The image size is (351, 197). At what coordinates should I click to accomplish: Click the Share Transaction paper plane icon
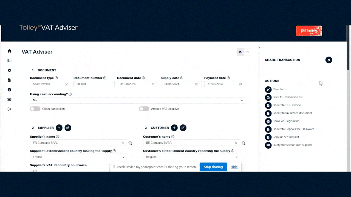point(329,60)
